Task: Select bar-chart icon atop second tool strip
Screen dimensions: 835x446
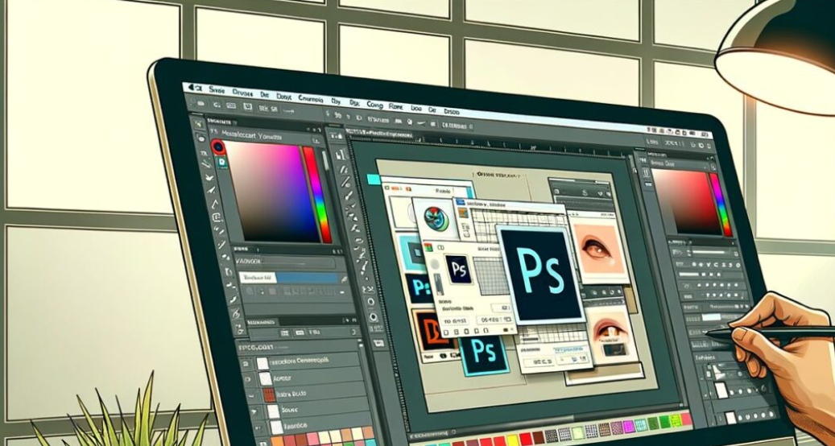Action: tap(341, 155)
